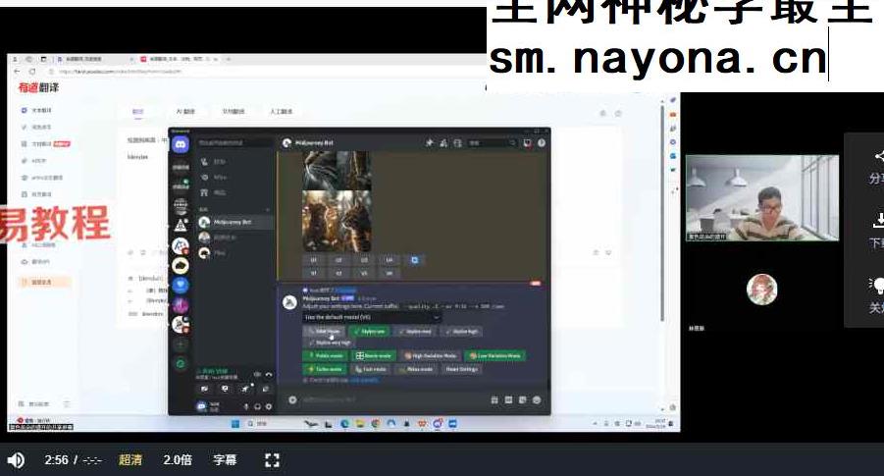Screen dimensions: 884x476
Task: Turn on camera in voice panel
Action: [x=204, y=389]
